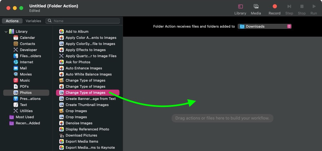Select the Download Pictures action
The height and width of the screenshot is (151, 322).
tap(81, 135)
